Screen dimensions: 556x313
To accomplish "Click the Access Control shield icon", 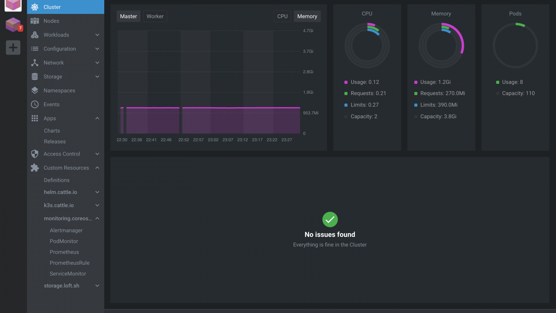I will tap(35, 154).
